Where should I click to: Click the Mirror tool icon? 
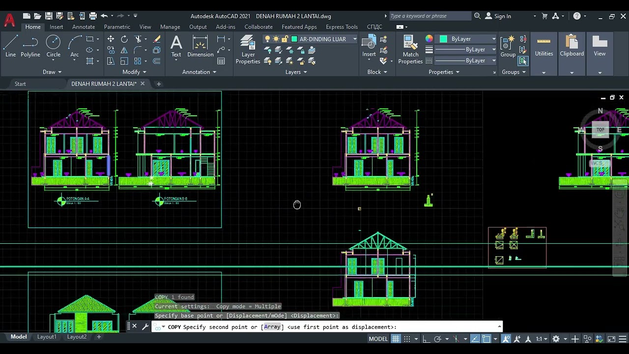tap(124, 50)
